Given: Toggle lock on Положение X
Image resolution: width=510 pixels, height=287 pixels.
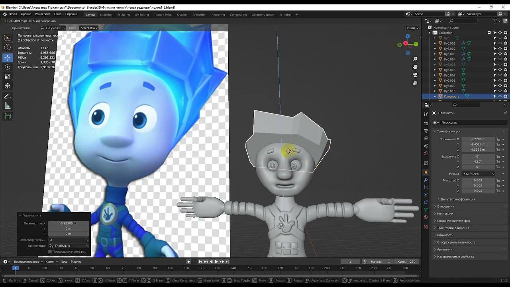Looking at the screenshot, I should click(x=498, y=140).
